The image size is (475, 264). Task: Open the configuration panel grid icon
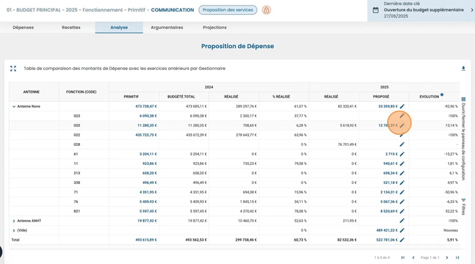click(x=464, y=99)
